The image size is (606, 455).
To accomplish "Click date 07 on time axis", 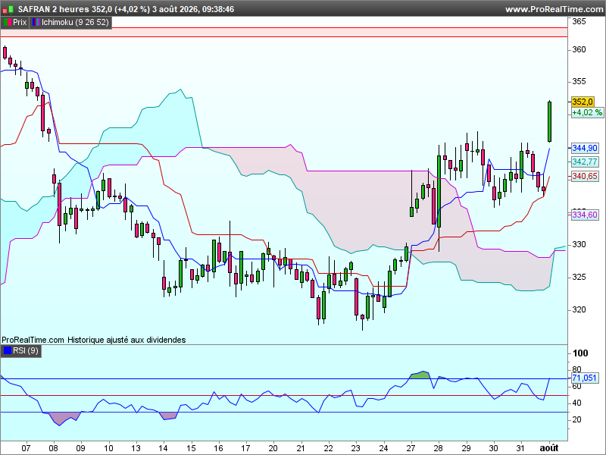I will (26, 448).
